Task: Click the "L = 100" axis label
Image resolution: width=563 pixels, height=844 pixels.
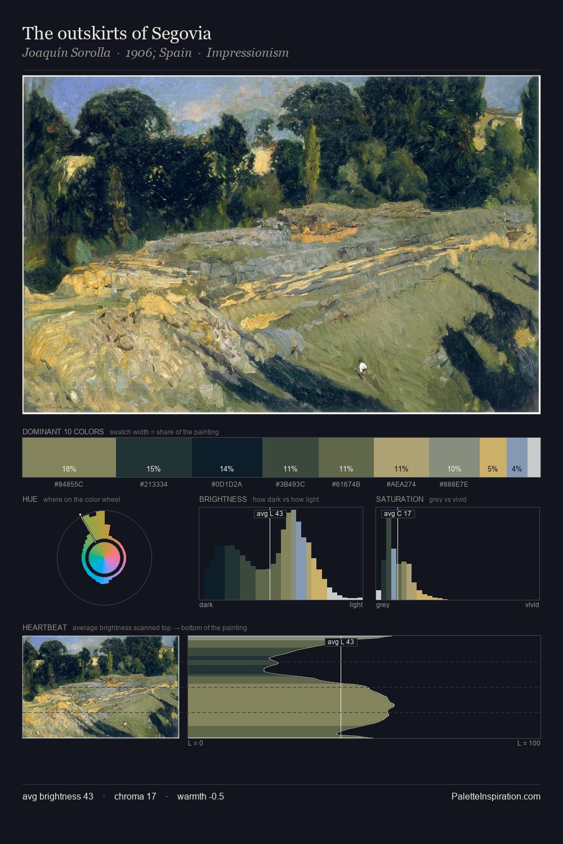Action: tap(529, 743)
